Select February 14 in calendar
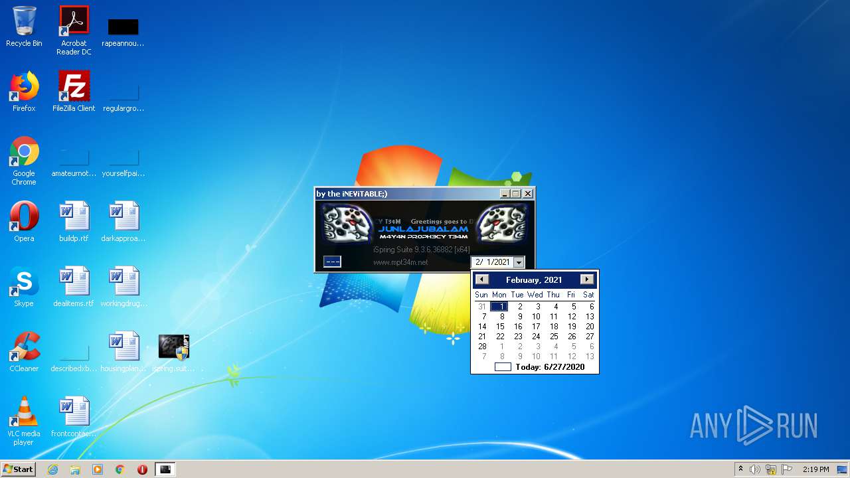The height and width of the screenshot is (478, 850). [482, 327]
